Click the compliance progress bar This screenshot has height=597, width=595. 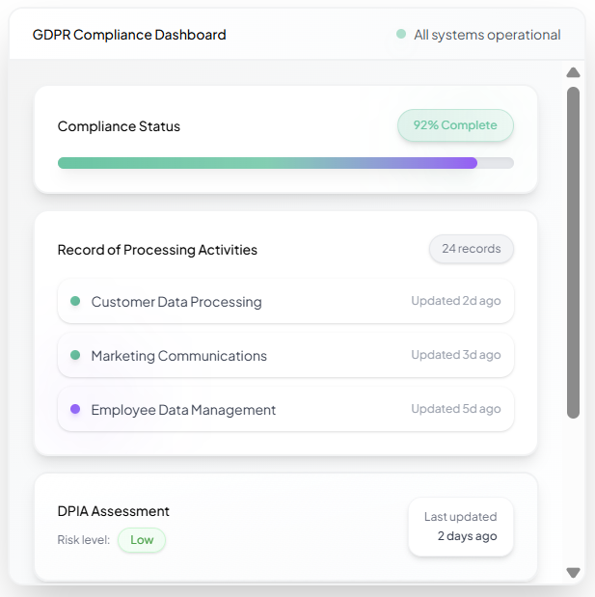pos(285,163)
